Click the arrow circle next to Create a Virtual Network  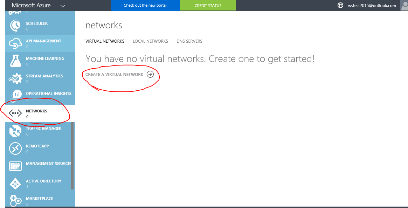pyautogui.click(x=150, y=75)
